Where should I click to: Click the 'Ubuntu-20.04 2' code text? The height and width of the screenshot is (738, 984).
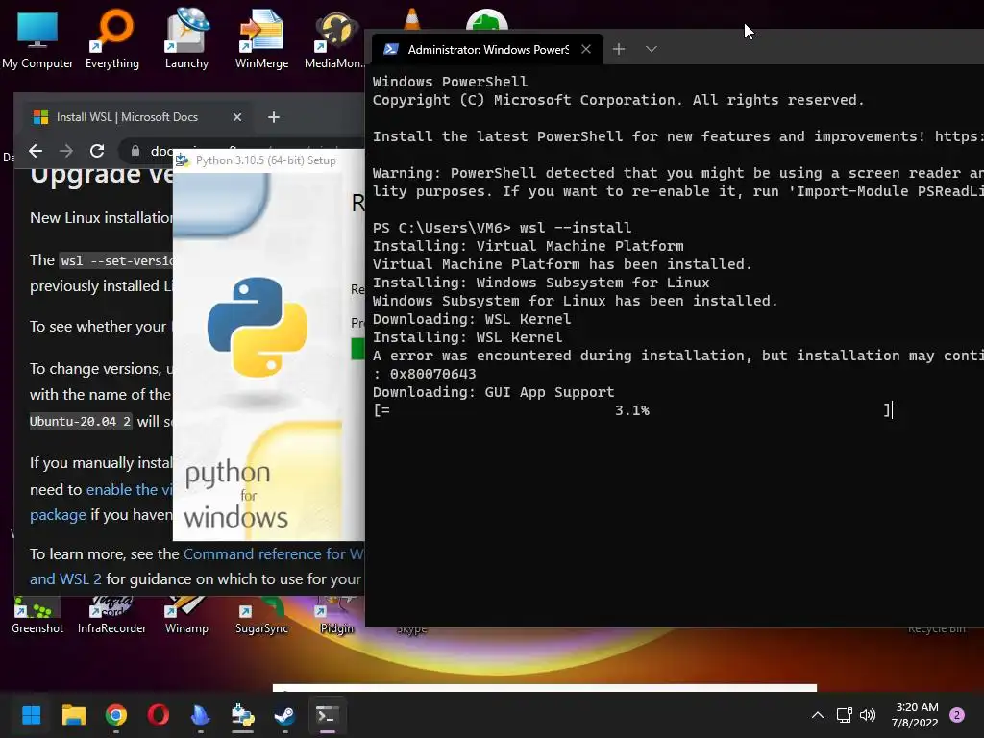click(81, 421)
